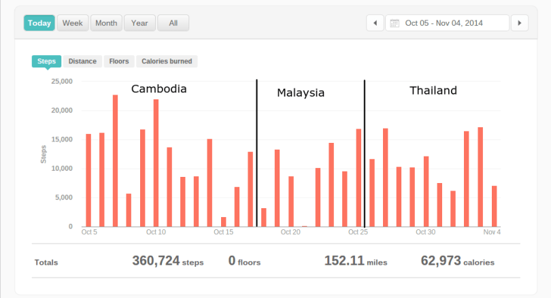551x298 pixels.
Task: Switch chart to Floors metric
Action: (x=119, y=61)
